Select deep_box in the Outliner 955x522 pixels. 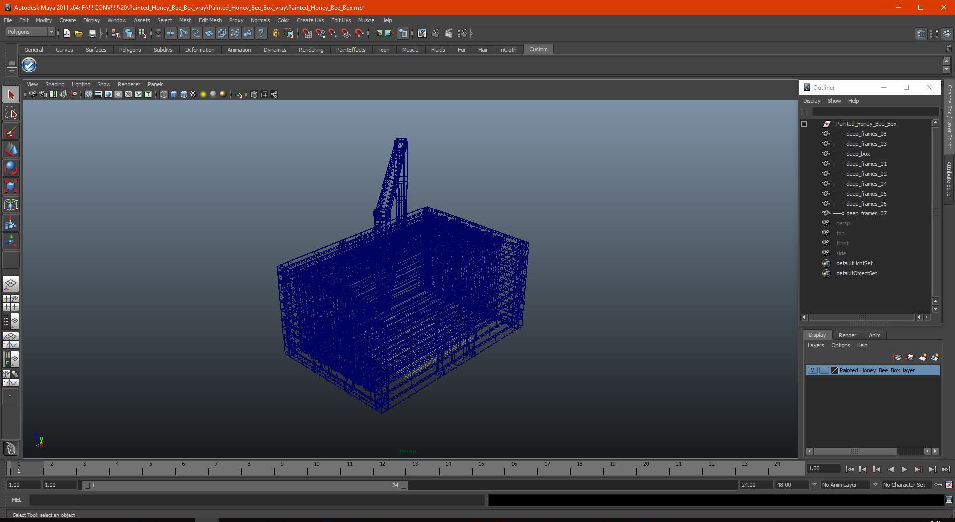[x=858, y=154]
